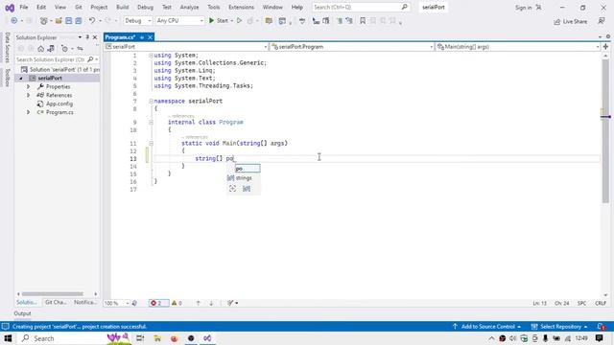
Task: Click the Save icon in the toolbar
Action: click(68, 21)
